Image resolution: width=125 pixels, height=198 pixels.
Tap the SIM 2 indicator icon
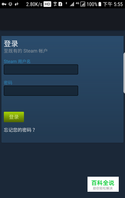[x=60, y=4]
